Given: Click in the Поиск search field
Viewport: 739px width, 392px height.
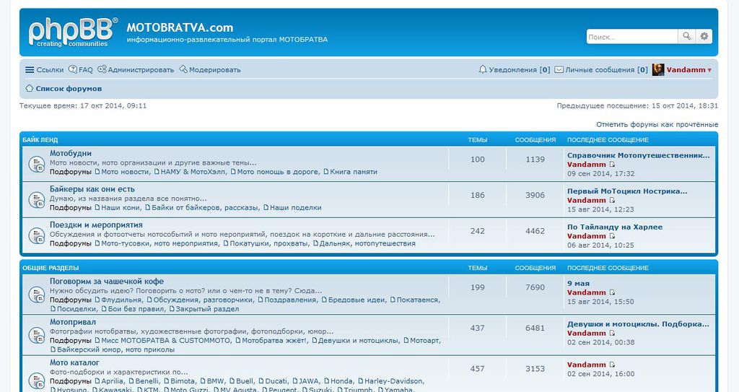Looking at the screenshot, I should 631,36.
